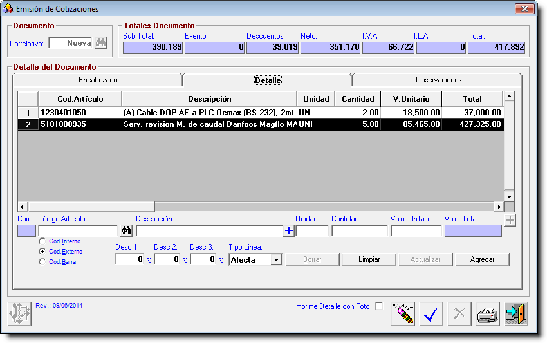Click the I.V.A. field showing 66.722
547x343 pixels.
[388, 48]
